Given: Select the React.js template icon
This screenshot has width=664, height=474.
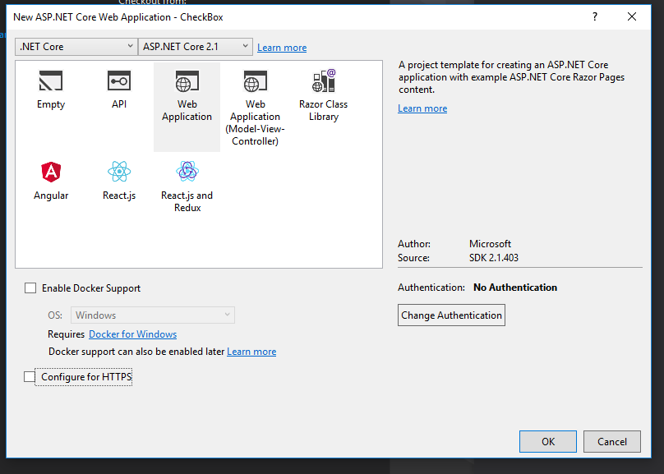Looking at the screenshot, I should [x=119, y=172].
